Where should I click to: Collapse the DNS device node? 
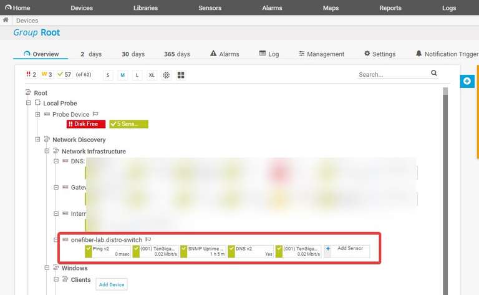pos(56,161)
